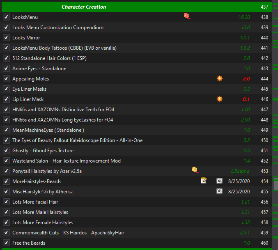The height and width of the screenshot is (250, 278).
Task: Click red version 0.1 on Lip Liner Mask
Action: [246, 99]
